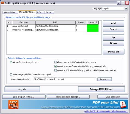
Task: Click the Pages column header
Action: pos(81,22)
